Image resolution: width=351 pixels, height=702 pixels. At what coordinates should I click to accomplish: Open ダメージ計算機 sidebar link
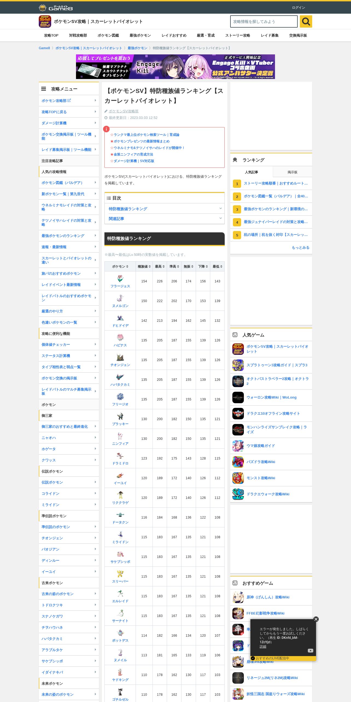[x=69, y=123]
